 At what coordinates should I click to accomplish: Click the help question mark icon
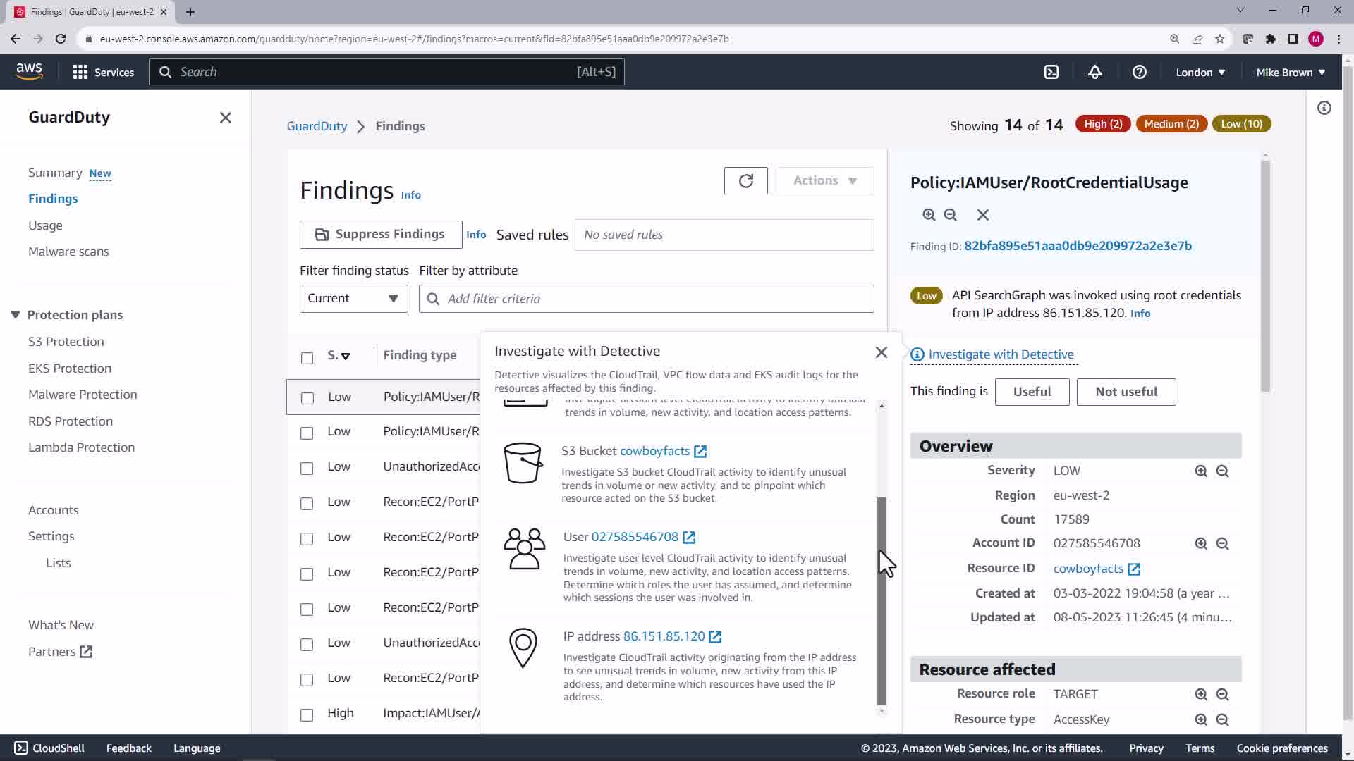point(1139,72)
